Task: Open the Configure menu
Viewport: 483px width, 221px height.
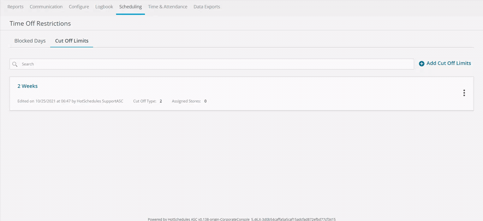Action: point(79,7)
